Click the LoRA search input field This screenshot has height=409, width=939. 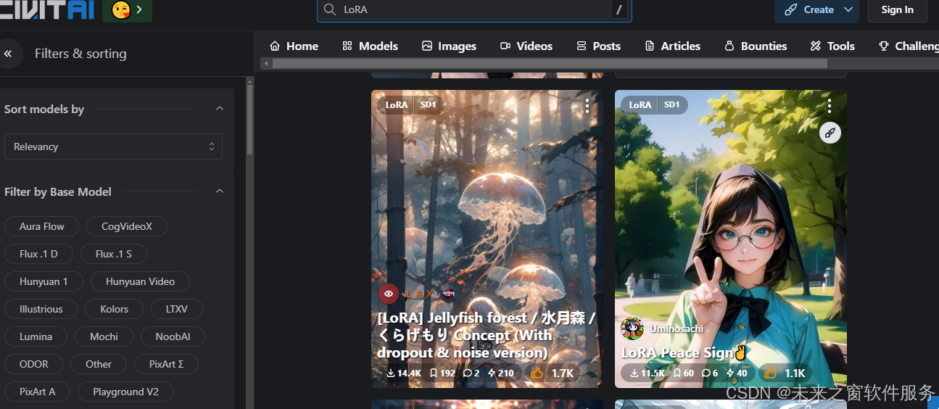[x=474, y=9]
